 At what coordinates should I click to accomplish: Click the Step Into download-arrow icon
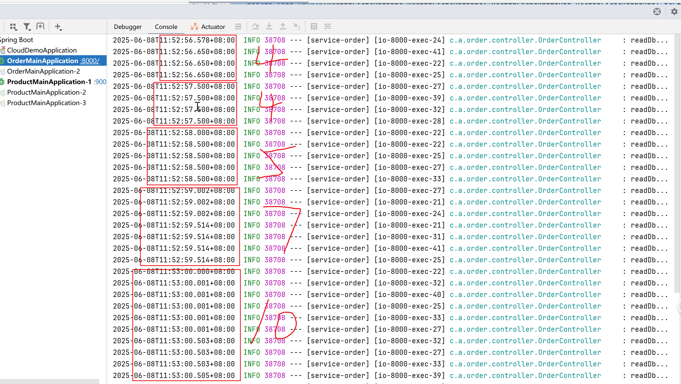coord(269,26)
